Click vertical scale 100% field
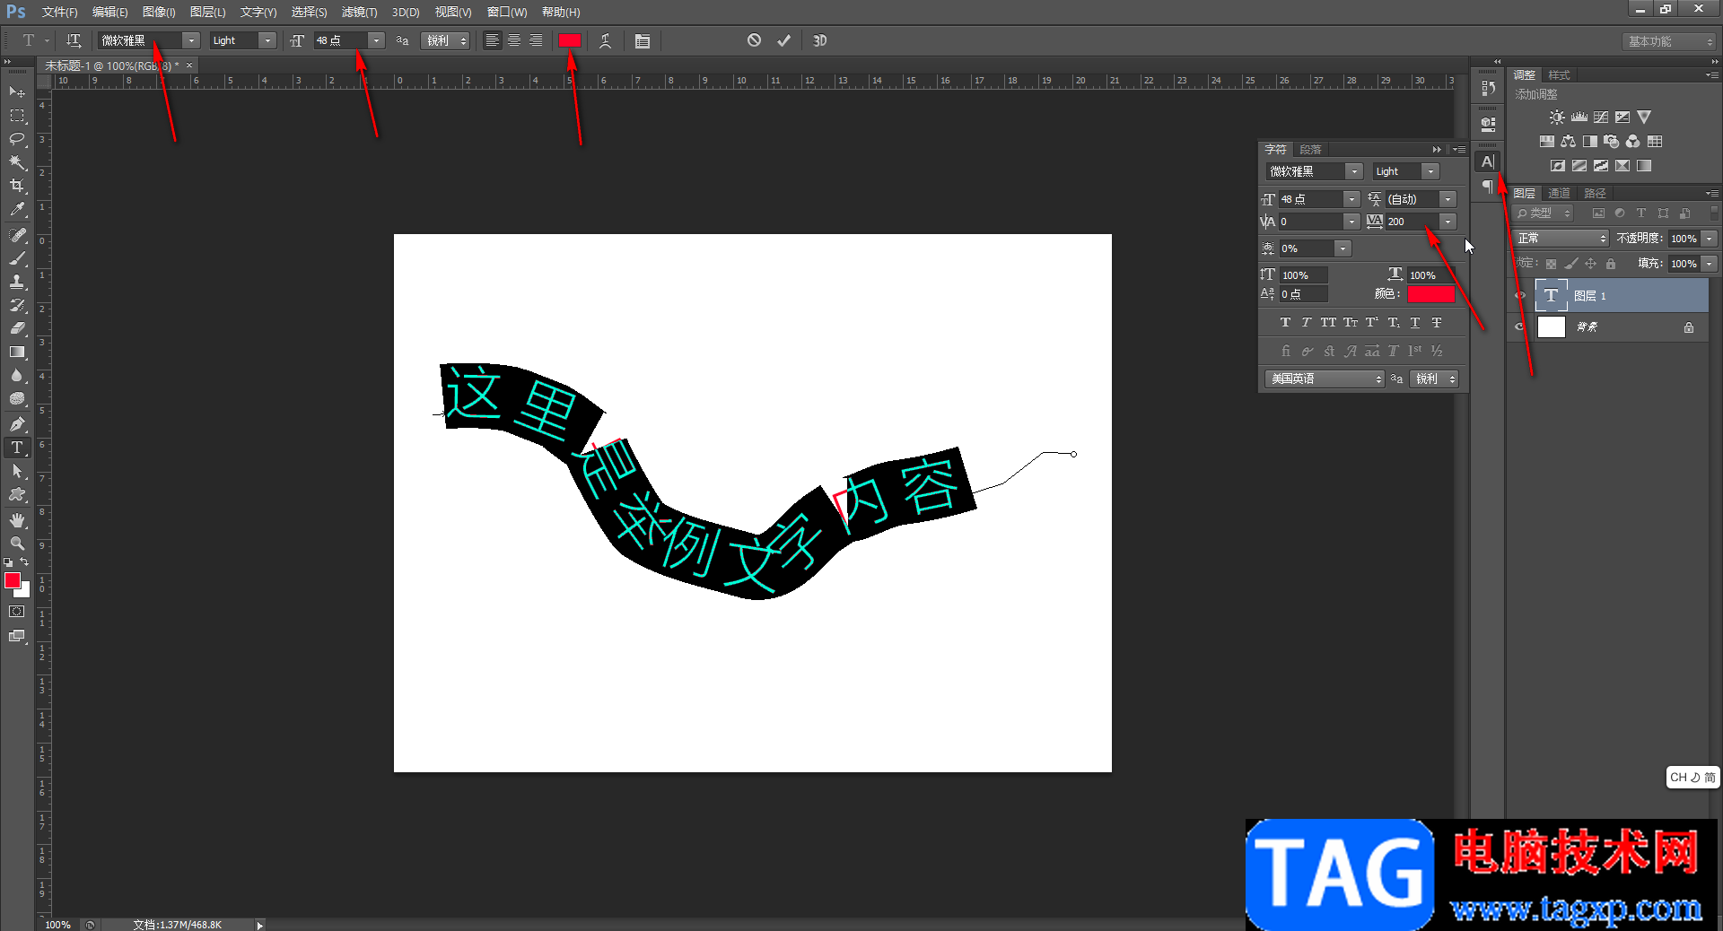Screen dimensions: 1723x931 [x=1304, y=275]
